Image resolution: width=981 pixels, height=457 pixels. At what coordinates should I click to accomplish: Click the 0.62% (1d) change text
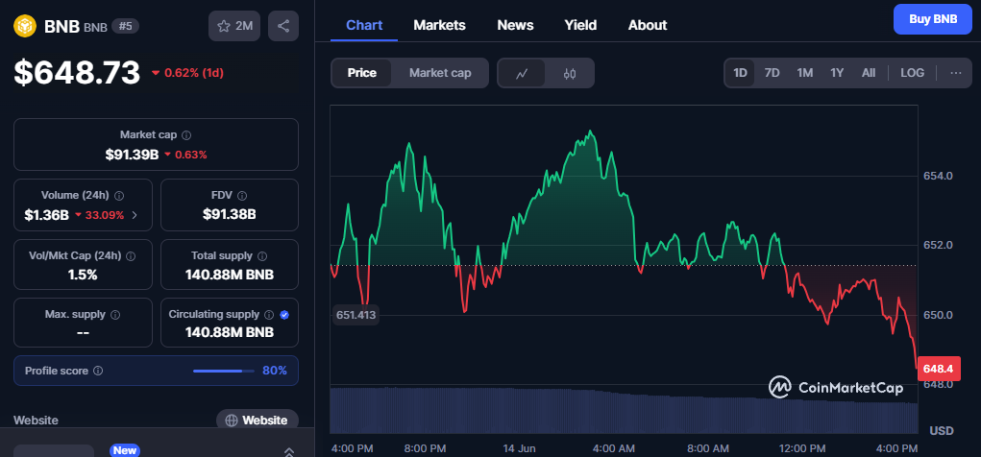coord(194,73)
